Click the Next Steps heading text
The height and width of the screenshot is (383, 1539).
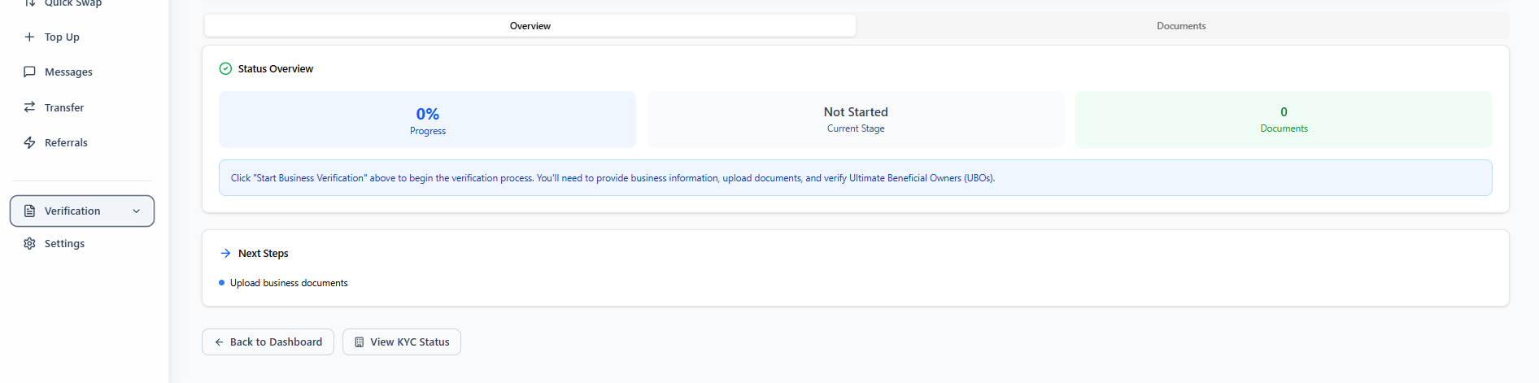(x=263, y=254)
